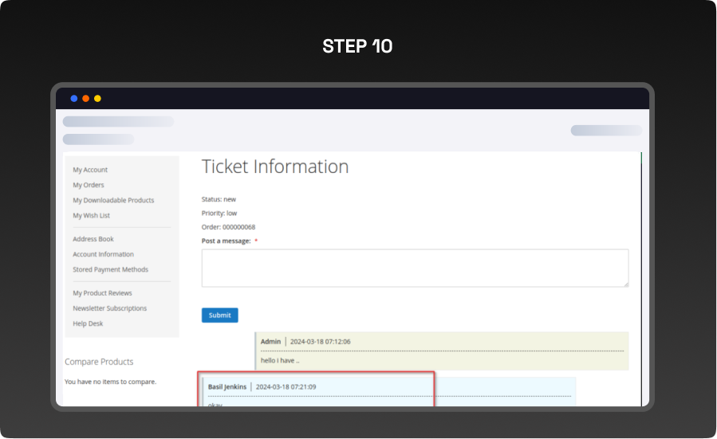717x439 pixels.
Task: Click the highlighted Basil Jenkins message
Action: 315,390
